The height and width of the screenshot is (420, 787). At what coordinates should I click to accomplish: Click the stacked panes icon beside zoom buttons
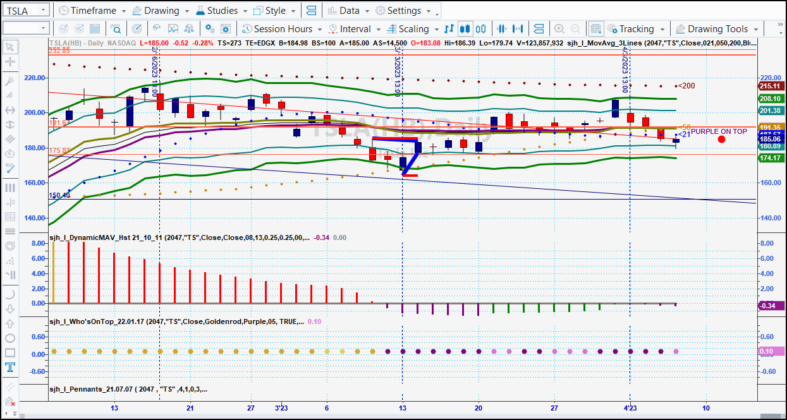tap(539, 28)
